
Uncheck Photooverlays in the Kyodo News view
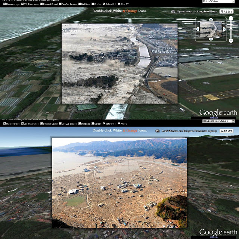(4, 4)
